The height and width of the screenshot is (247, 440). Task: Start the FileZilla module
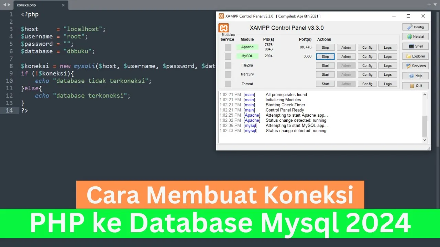coord(325,66)
